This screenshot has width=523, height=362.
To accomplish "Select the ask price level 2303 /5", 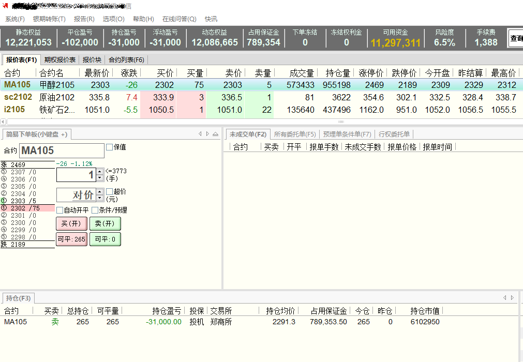I will (27, 201).
